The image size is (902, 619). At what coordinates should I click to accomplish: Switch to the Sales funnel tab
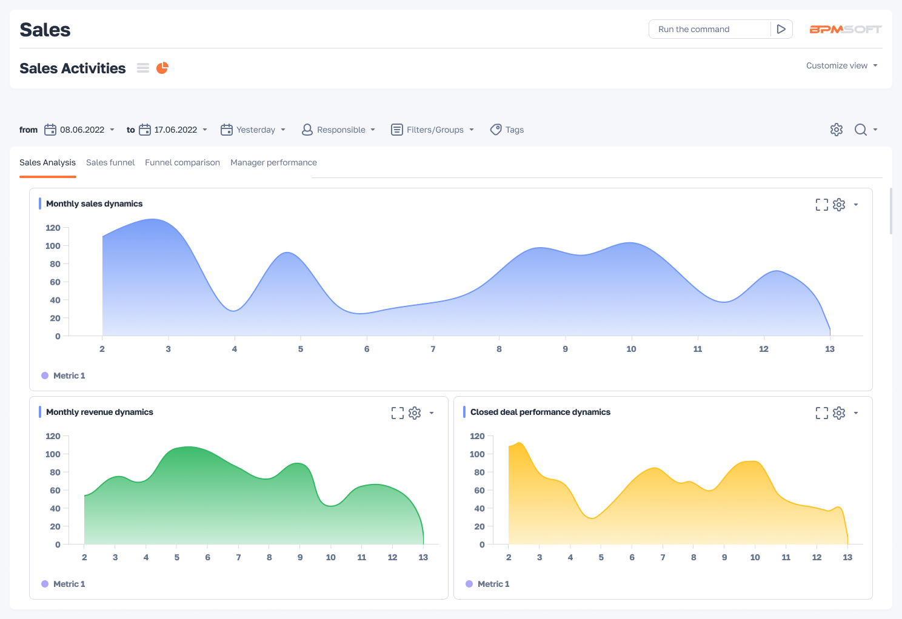[x=110, y=162]
